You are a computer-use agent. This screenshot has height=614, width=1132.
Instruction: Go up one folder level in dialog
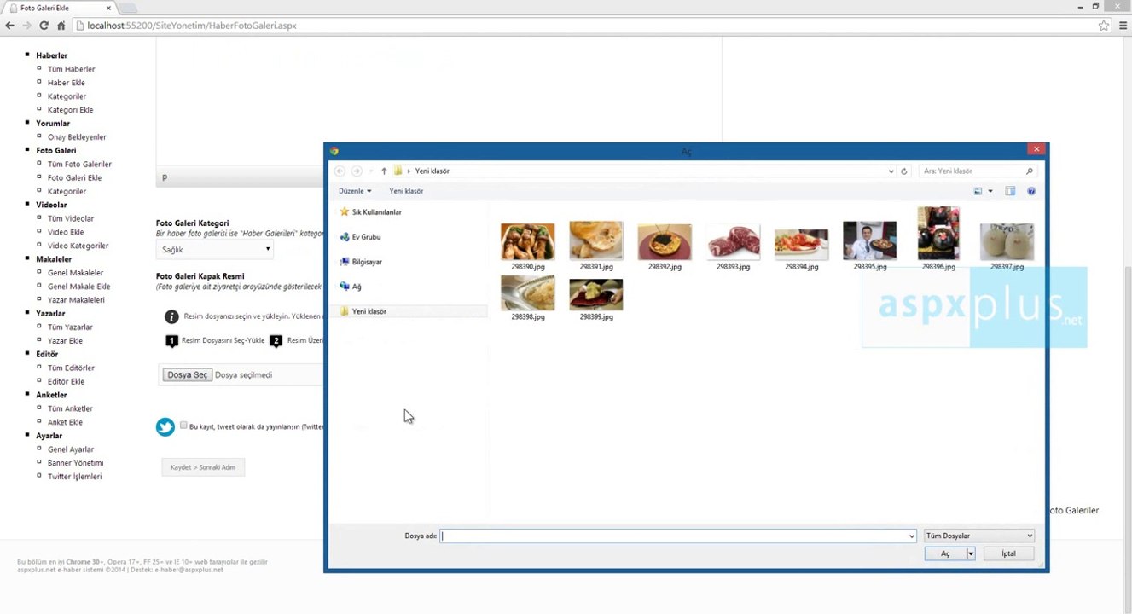(x=384, y=171)
